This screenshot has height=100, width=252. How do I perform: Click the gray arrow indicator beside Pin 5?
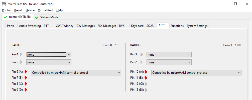[x=21, y=62]
